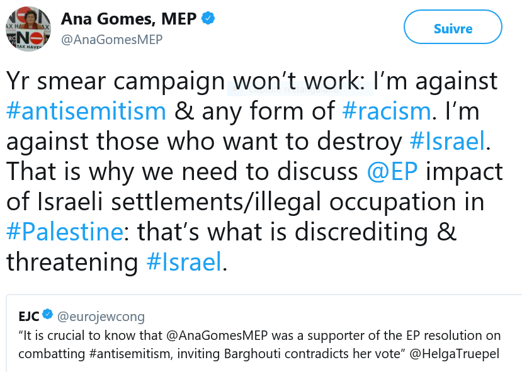Image resolution: width=522 pixels, height=372 pixels.
Task: Open Ana Gomes's profile picture
Action: pyautogui.click(x=28, y=29)
